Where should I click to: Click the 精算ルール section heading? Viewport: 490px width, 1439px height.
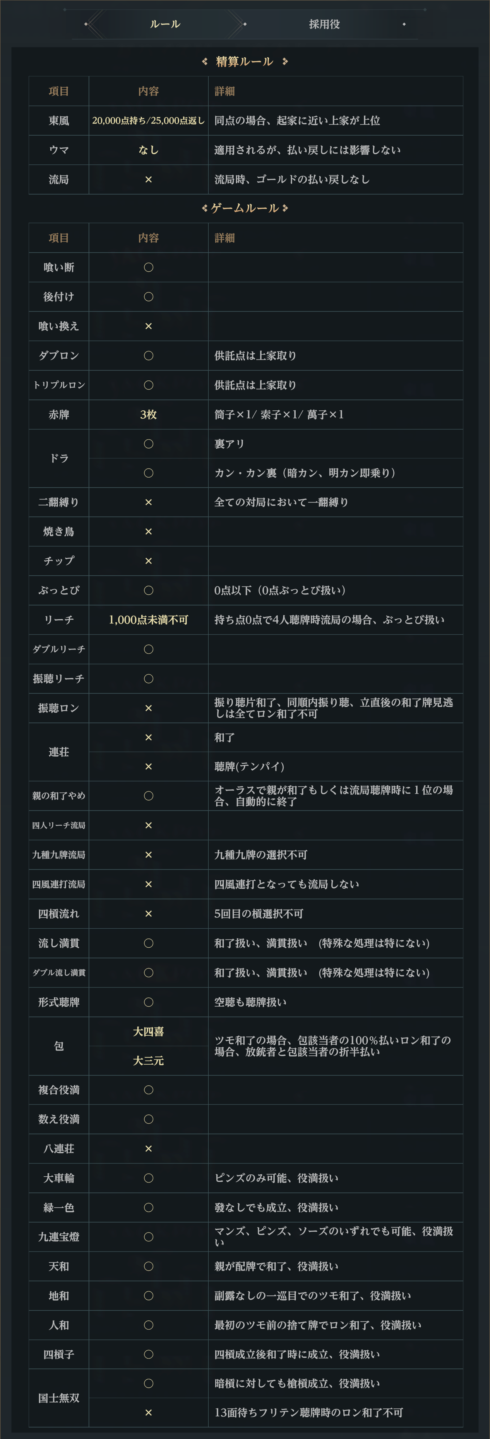245,62
